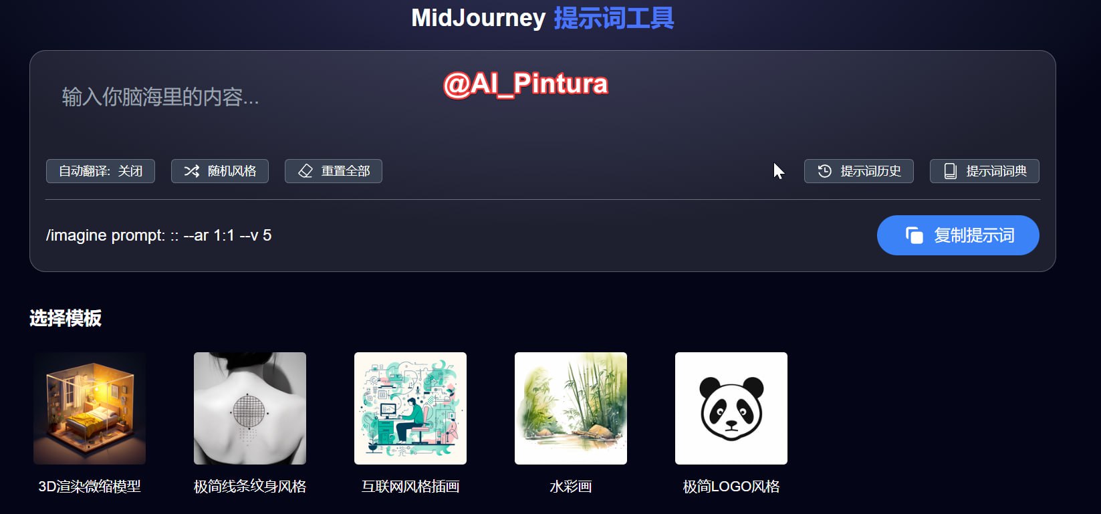Viewport: 1101px width, 514px height.
Task: Reset everything via 重置全部
Action: pos(334,171)
